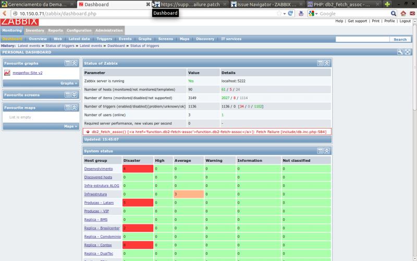This screenshot has height=261, width=417.
Task: Open the dashboard configuration wrench icon
Action: coord(400,52)
